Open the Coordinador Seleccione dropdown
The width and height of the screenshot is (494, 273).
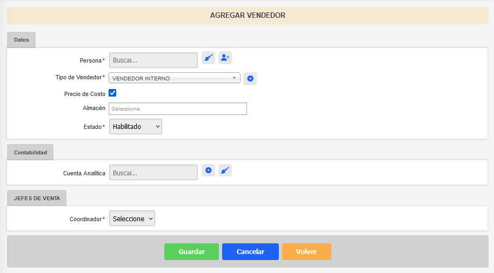click(x=132, y=219)
